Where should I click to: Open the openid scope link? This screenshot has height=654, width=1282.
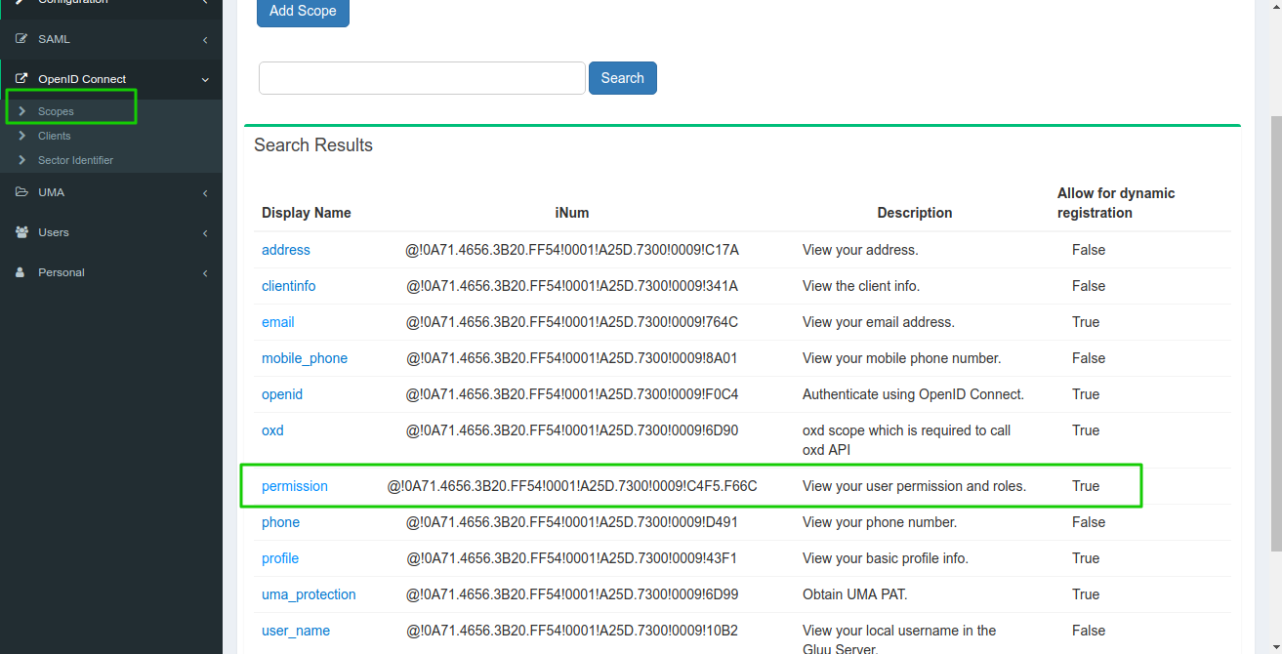pos(282,394)
